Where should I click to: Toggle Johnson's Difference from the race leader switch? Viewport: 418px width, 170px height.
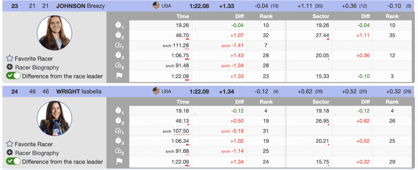coord(13,76)
